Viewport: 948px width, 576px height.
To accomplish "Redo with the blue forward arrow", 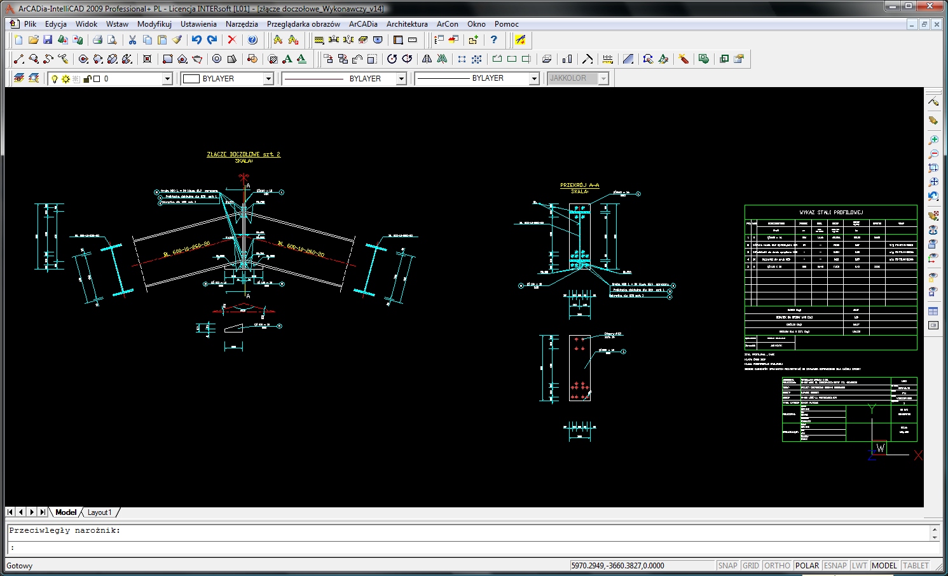I will point(212,39).
